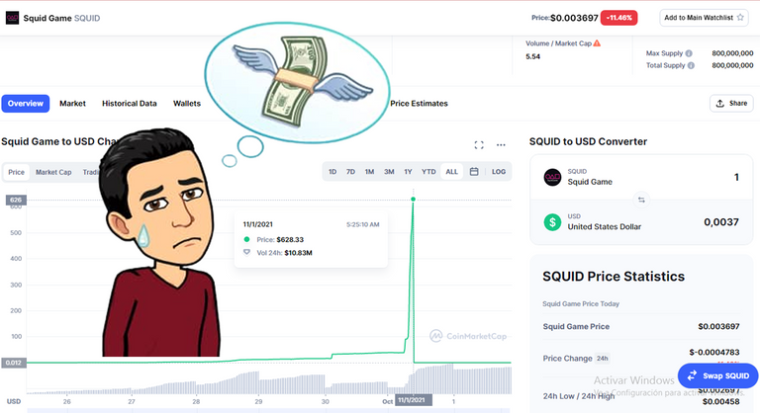Select the 1Y time range

(408, 171)
